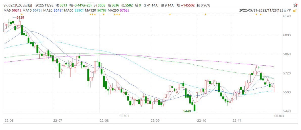Click the rightmost star event marker

pyautogui.click(x=261, y=14)
